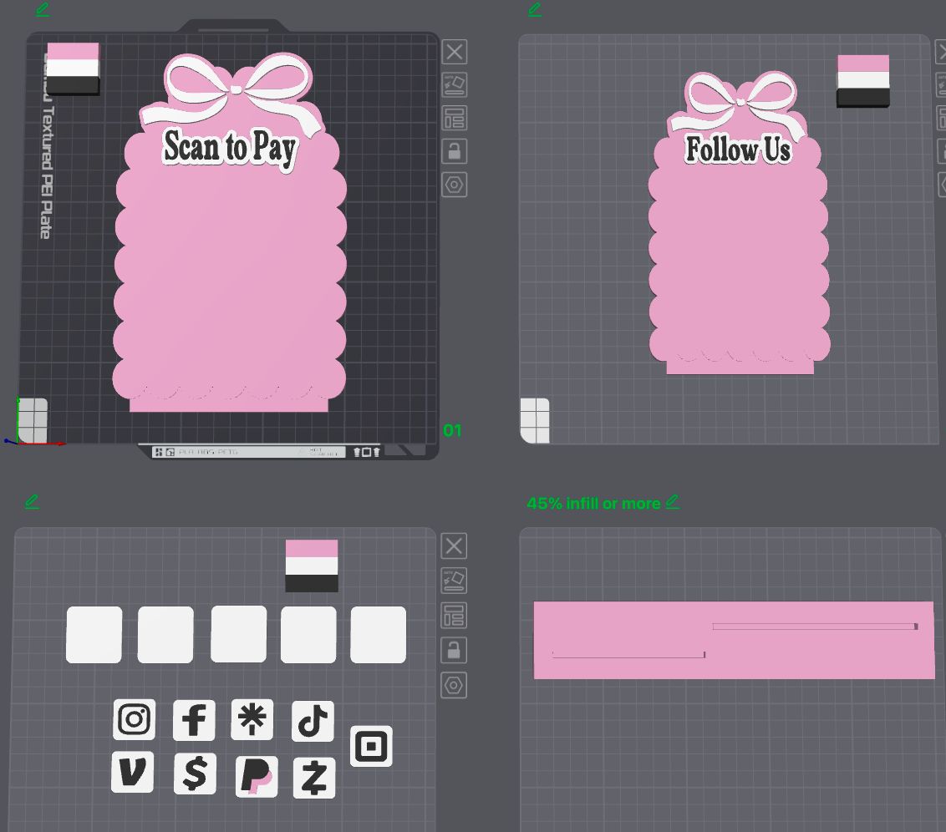The width and height of the screenshot is (946, 832).
Task: Toggle the lock on the Scan to Pay plate
Action: pyautogui.click(x=455, y=151)
